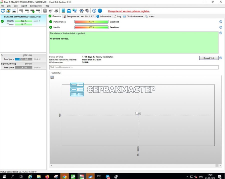Click help icon next to Health row

click(x=221, y=27)
